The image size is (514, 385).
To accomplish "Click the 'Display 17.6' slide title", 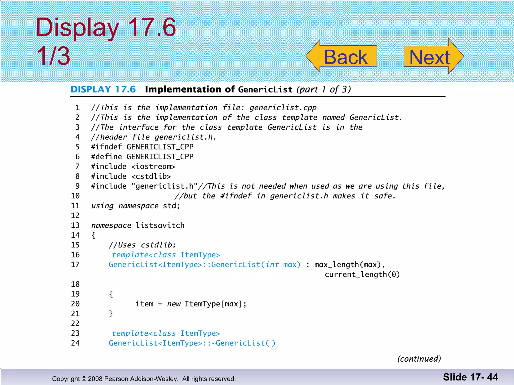I will [x=106, y=27].
